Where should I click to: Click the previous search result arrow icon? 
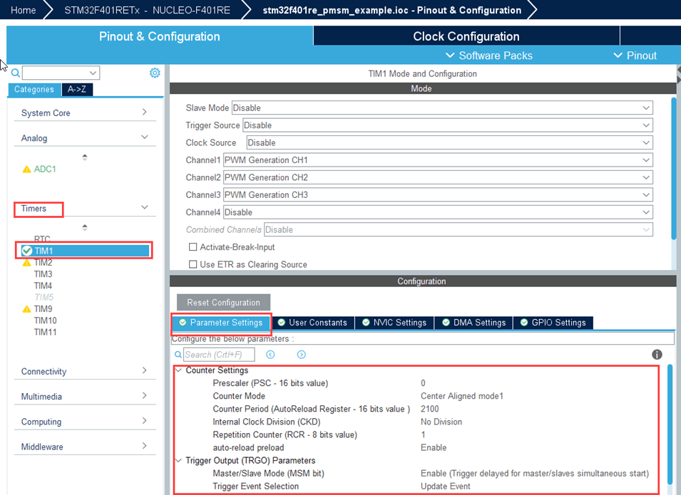[270, 355]
